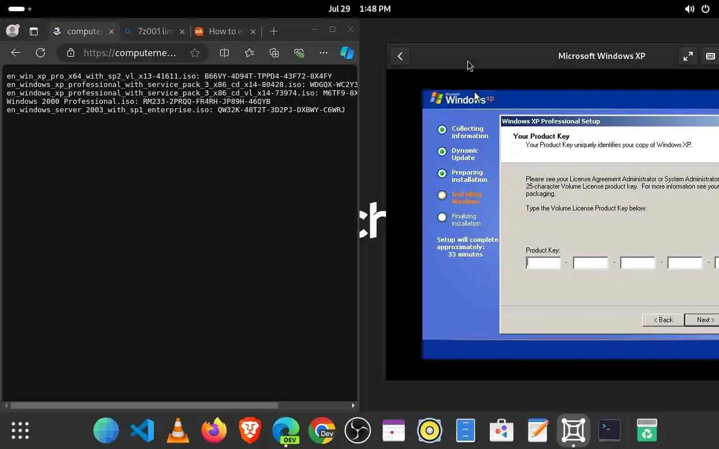Viewport: 719px width, 449px height.
Task: Open Copilot sidebar in Edge
Action: coord(347,53)
